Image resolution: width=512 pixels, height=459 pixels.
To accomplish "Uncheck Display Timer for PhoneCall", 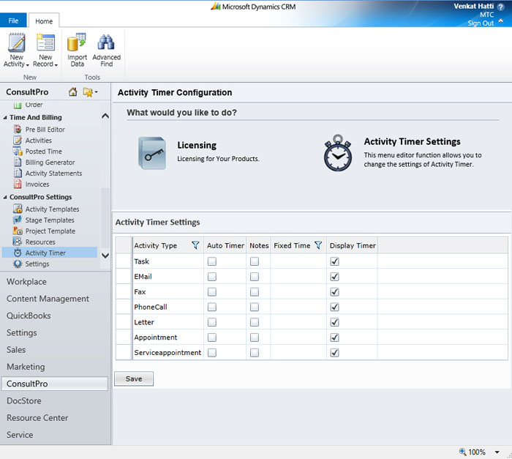I will point(334,307).
